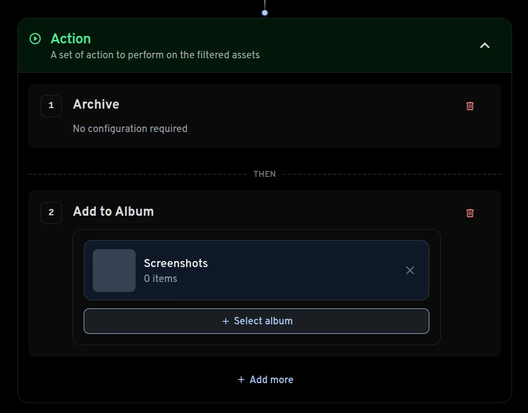Click the "No configuration required" text
Viewport: 528px width, 413px height.
click(x=130, y=129)
